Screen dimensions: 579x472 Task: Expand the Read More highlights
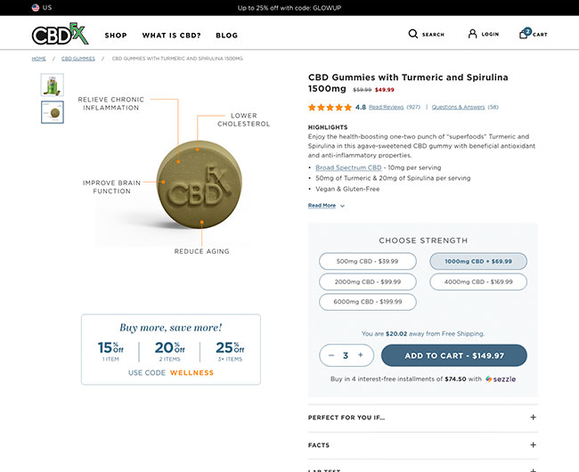326,206
